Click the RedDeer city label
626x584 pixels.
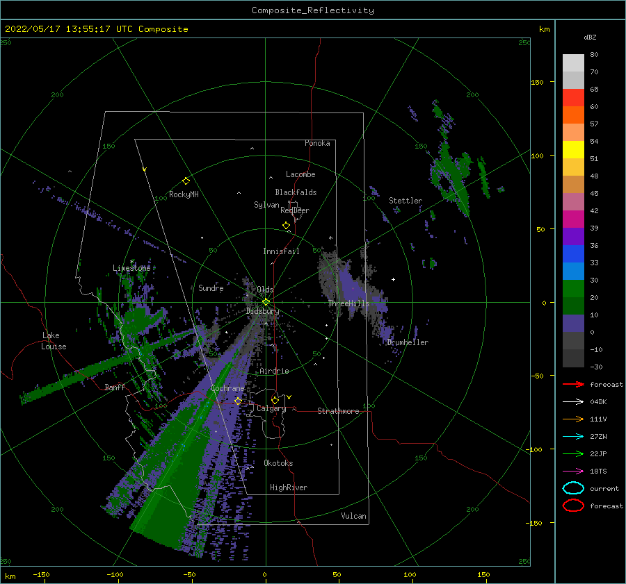coord(295,210)
